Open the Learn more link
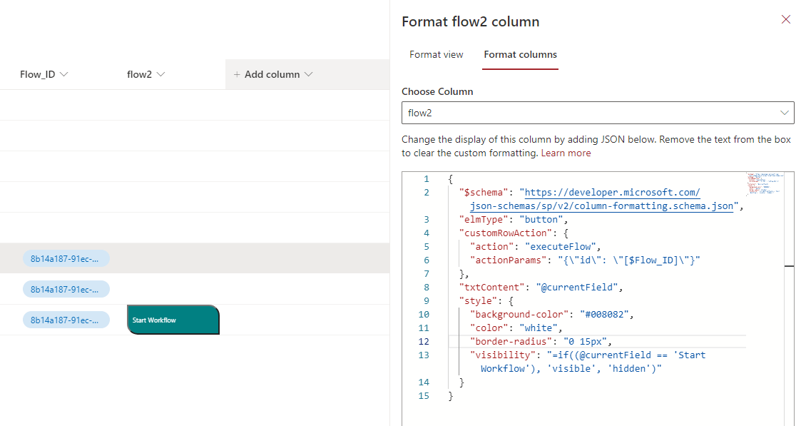 point(566,153)
